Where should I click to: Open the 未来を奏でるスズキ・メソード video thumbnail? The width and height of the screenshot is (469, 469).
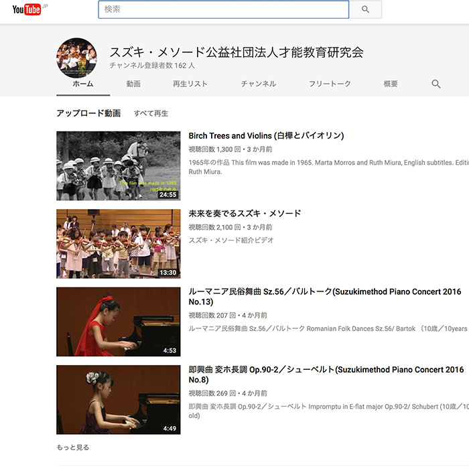click(119, 244)
